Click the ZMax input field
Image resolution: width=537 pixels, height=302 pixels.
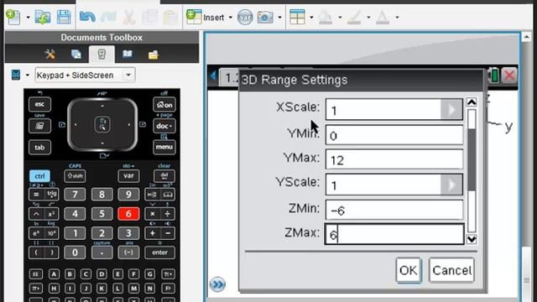pos(394,234)
